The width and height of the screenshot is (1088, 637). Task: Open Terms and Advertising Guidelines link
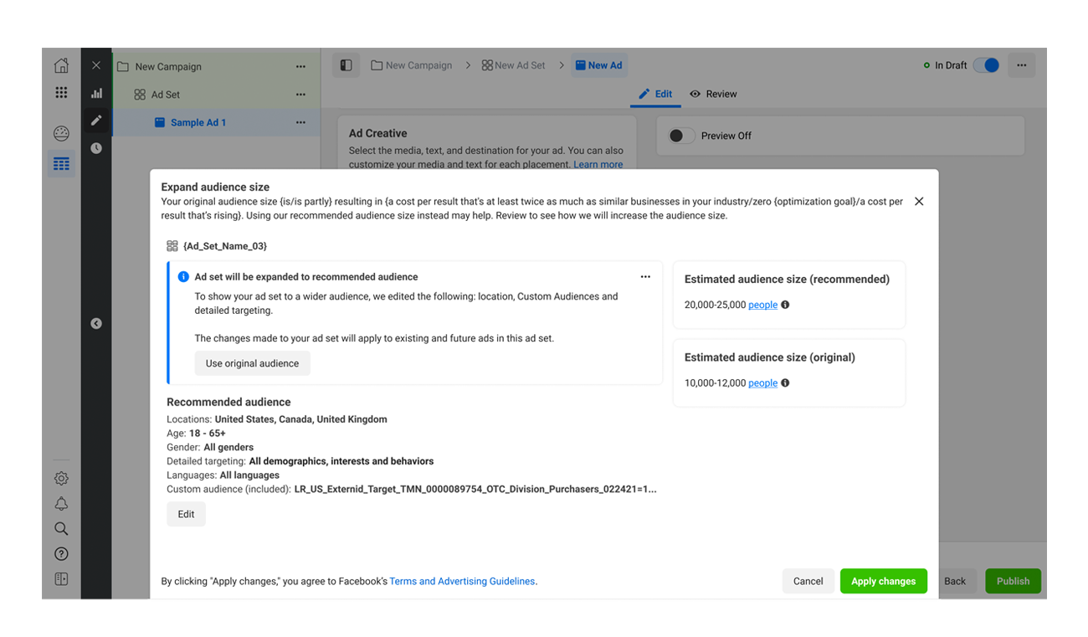pos(462,582)
